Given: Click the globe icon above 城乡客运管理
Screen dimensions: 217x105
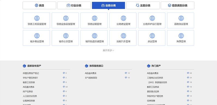Looking at the screenshot, I should 37,36.
